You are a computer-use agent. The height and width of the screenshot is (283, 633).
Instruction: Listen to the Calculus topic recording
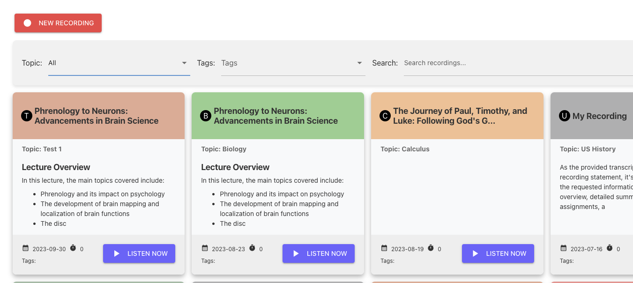(498, 253)
